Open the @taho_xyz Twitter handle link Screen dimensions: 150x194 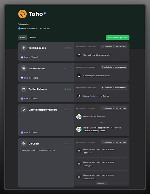point(95,96)
